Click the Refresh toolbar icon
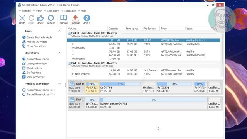This screenshot has height=139, width=247. pyautogui.click(x=51, y=18)
